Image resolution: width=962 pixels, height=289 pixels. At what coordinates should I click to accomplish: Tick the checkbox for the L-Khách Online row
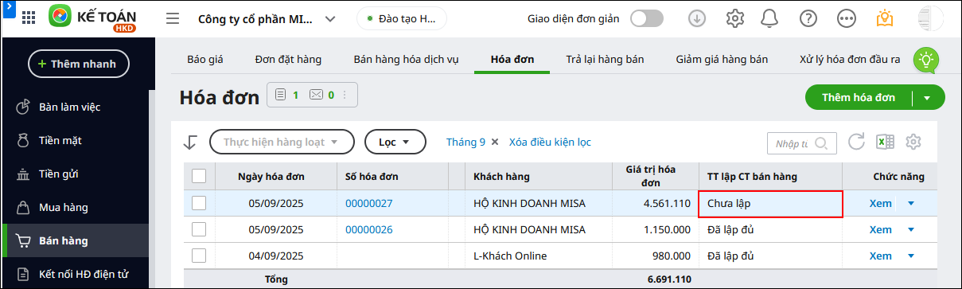point(199,256)
